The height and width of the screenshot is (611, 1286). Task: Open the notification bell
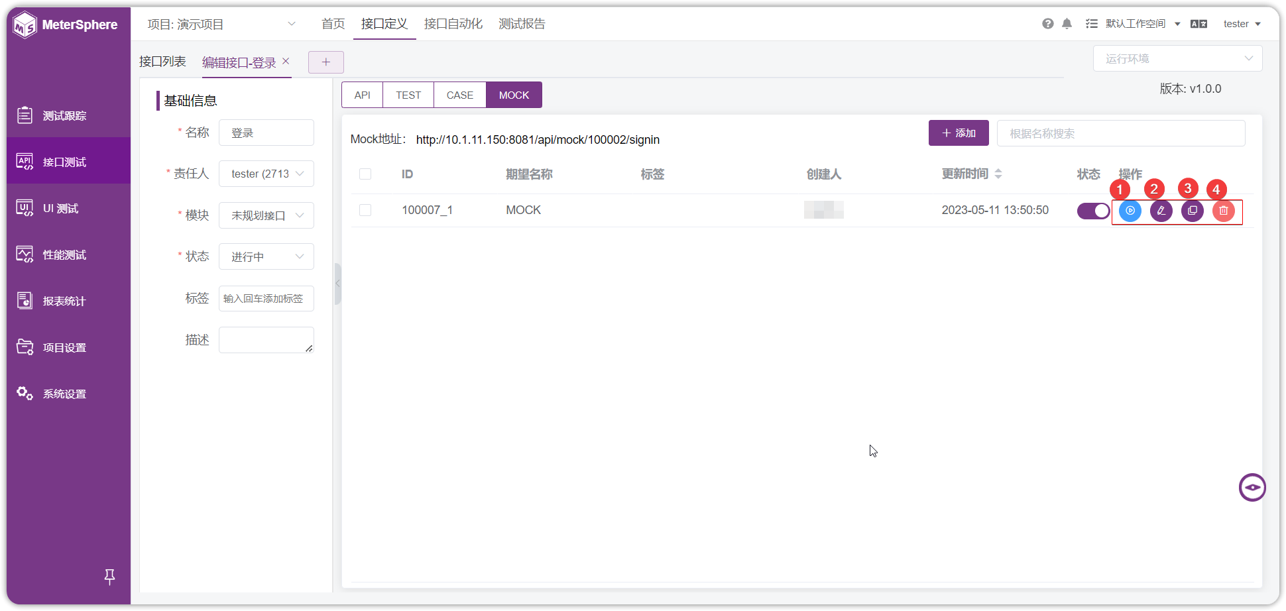click(1067, 24)
